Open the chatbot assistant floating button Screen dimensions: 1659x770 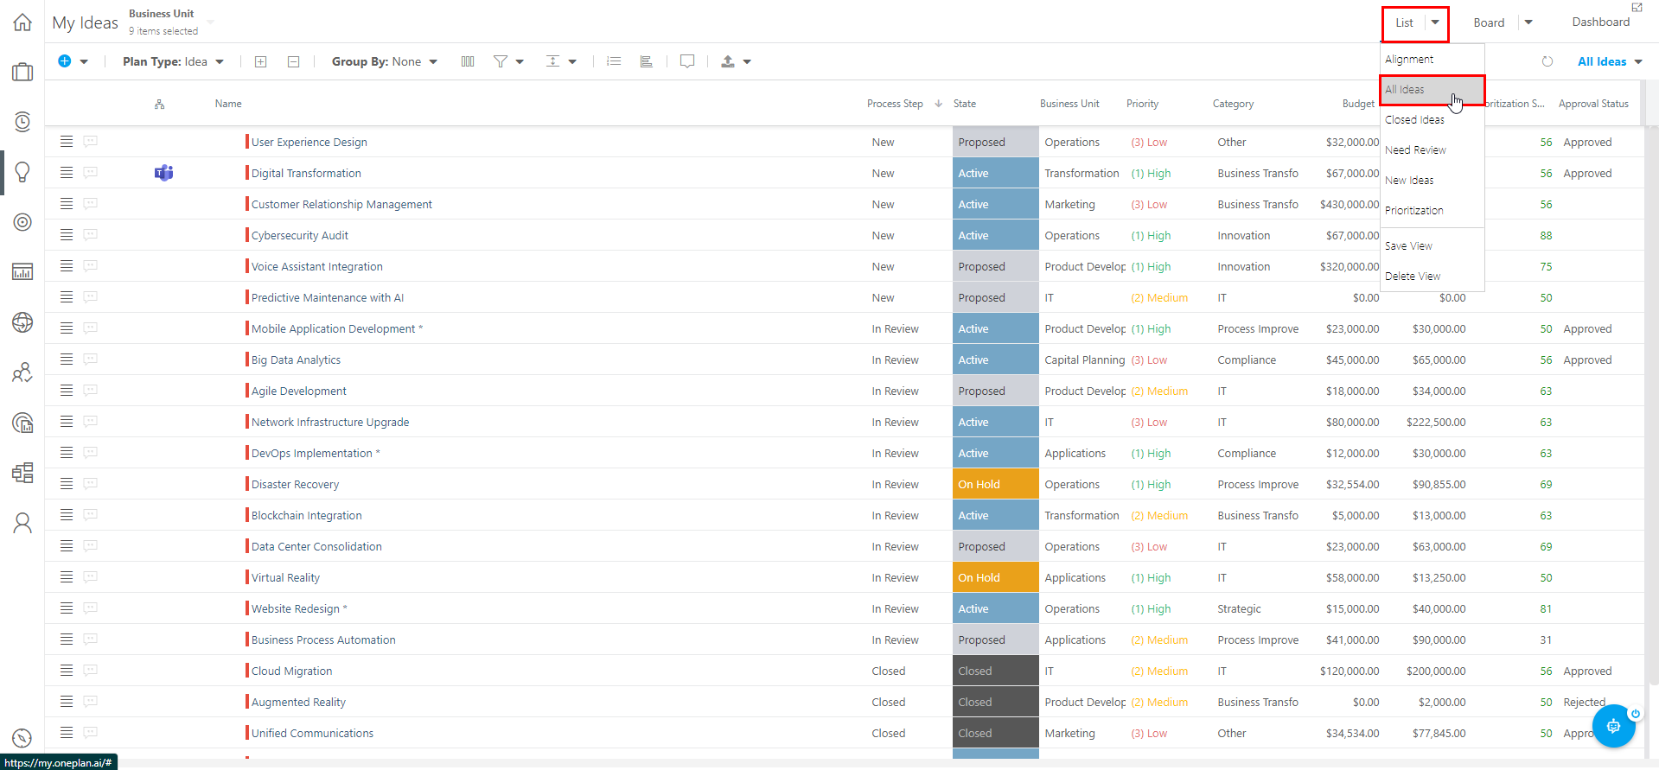tap(1612, 726)
